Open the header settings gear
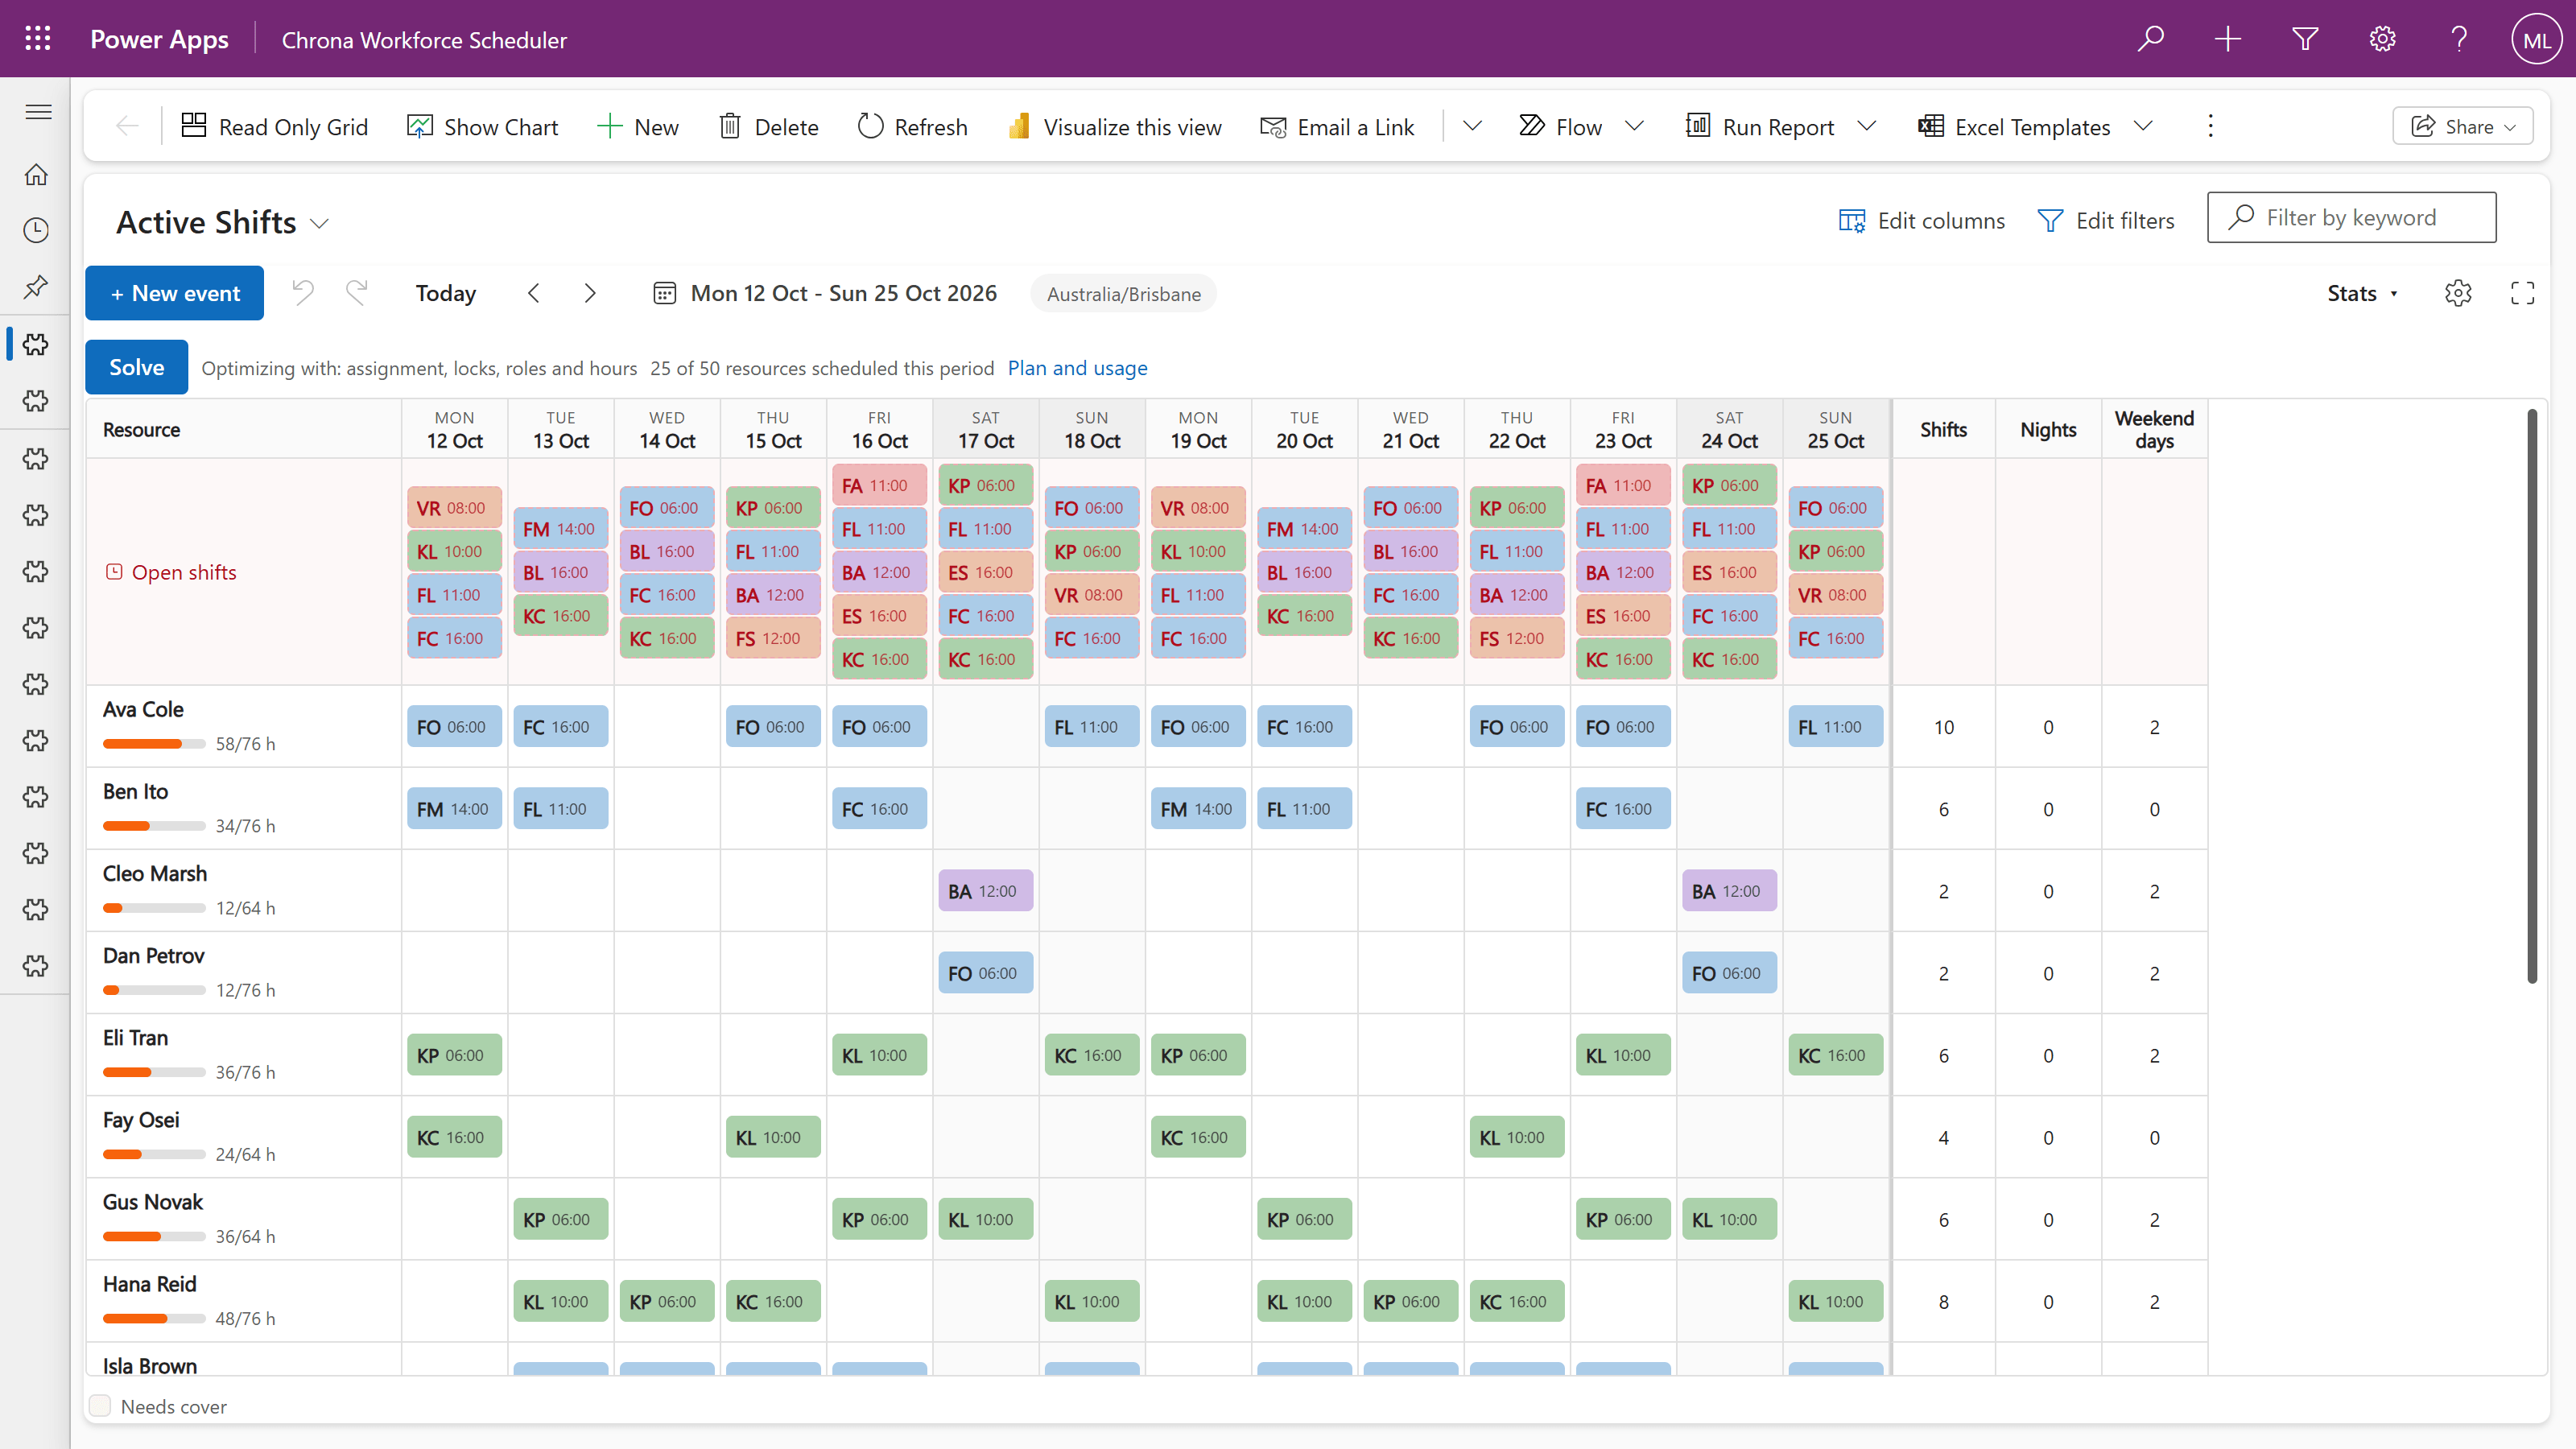The width and height of the screenshot is (2576, 1449). tap(2382, 39)
